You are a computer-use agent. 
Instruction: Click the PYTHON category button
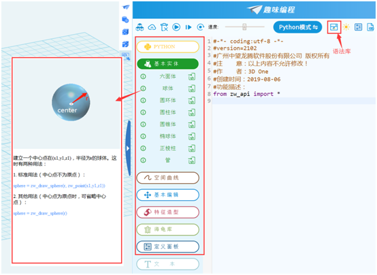coord(168,47)
